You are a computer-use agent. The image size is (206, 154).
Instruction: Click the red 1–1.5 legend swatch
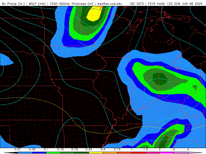pos(139,153)
